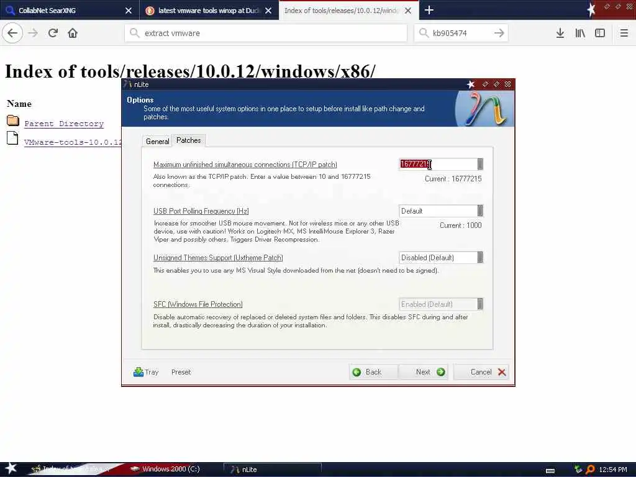The width and height of the screenshot is (636, 477).
Task: Switch to CollabNet SearXNG tab
Action: click(70, 10)
